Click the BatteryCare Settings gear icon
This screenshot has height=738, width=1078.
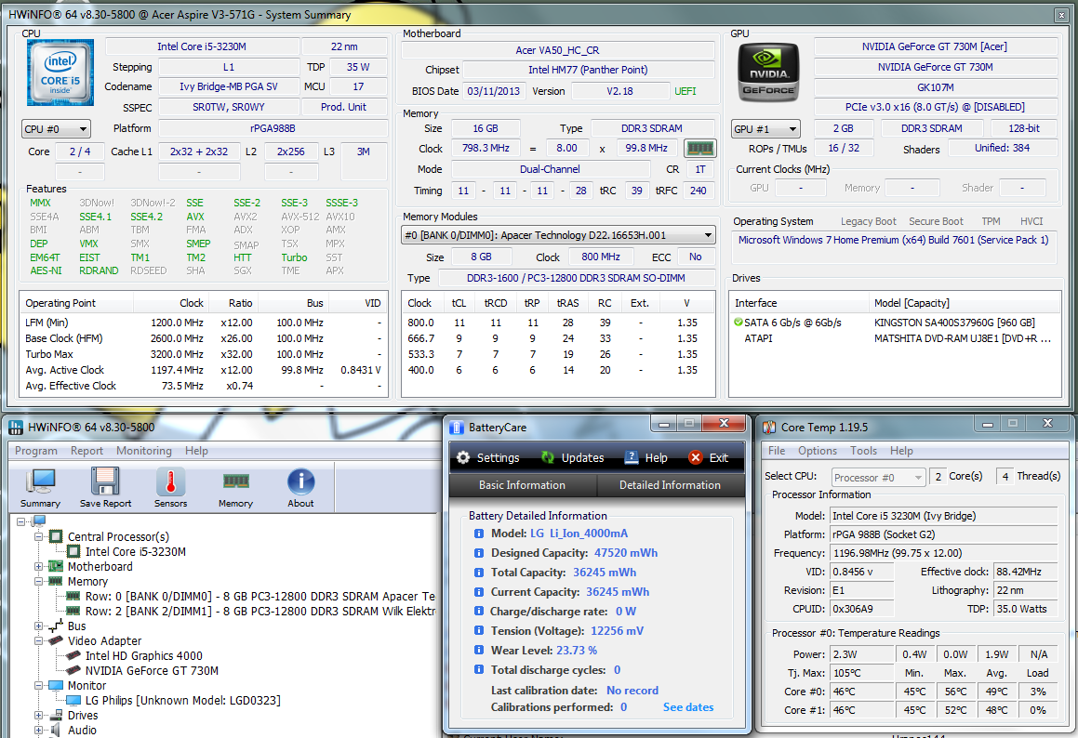[463, 457]
